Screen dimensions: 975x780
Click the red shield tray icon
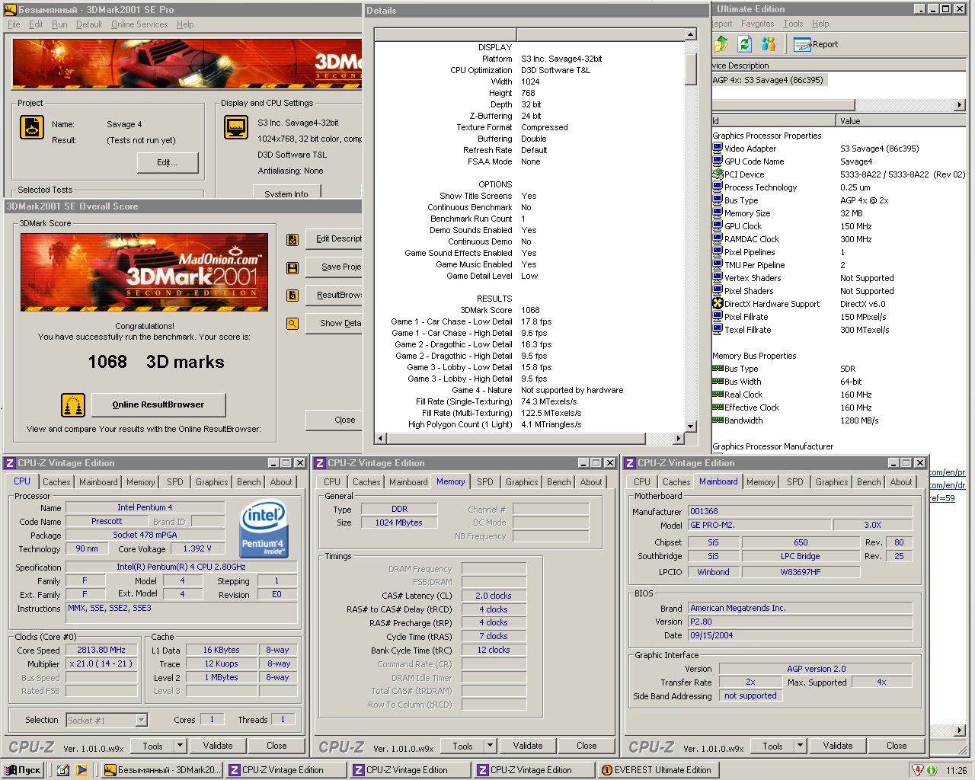(919, 770)
